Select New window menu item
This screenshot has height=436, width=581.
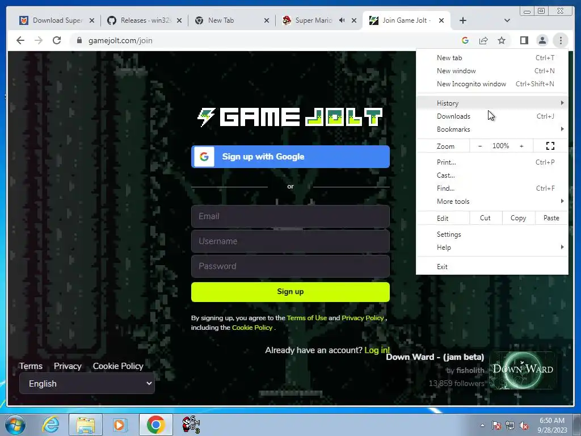click(x=492, y=71)
